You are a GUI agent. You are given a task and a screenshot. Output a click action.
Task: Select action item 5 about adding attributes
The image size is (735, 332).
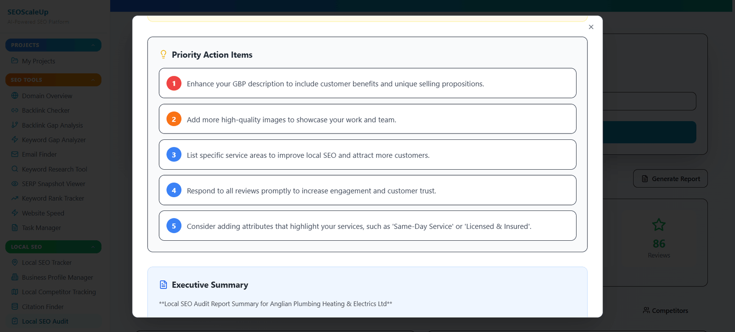click(367, 226)
